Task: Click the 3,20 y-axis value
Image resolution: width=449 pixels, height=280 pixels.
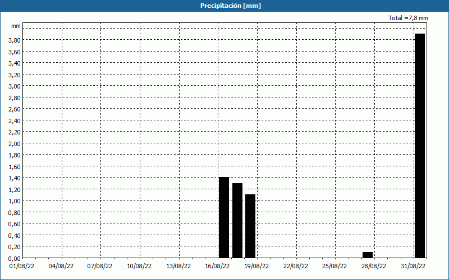Action: click(15, 75)
